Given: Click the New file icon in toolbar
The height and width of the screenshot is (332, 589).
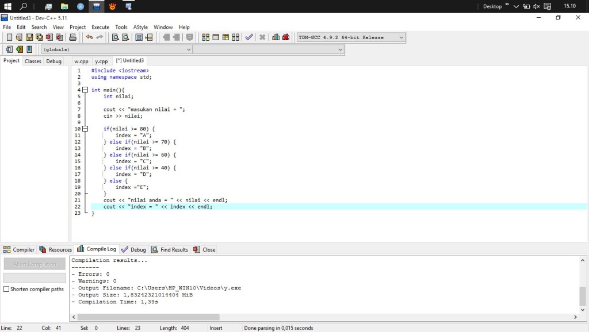Looking at the screenshot, I should [x=9, y=37].
